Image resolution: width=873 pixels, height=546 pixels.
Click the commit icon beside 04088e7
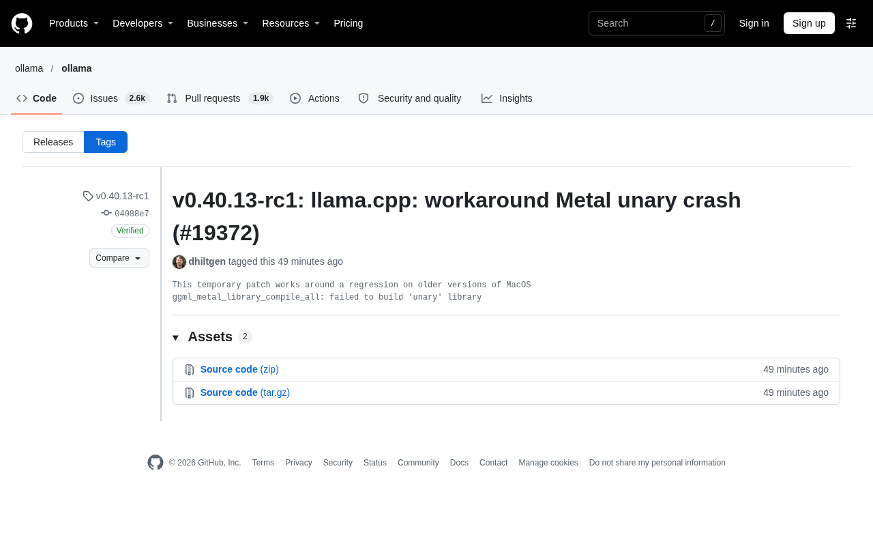(106, 213)
